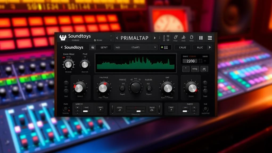
Task: Click the large black center knob
Action: click(x=136, y=87)
